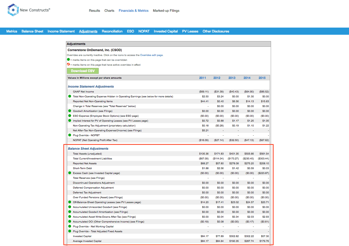
Task: Click the Over Funded Pensions row label
Action: 98,197
